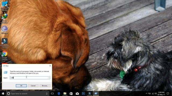Click the power/battery tray icon

click(x=150, y=94)
